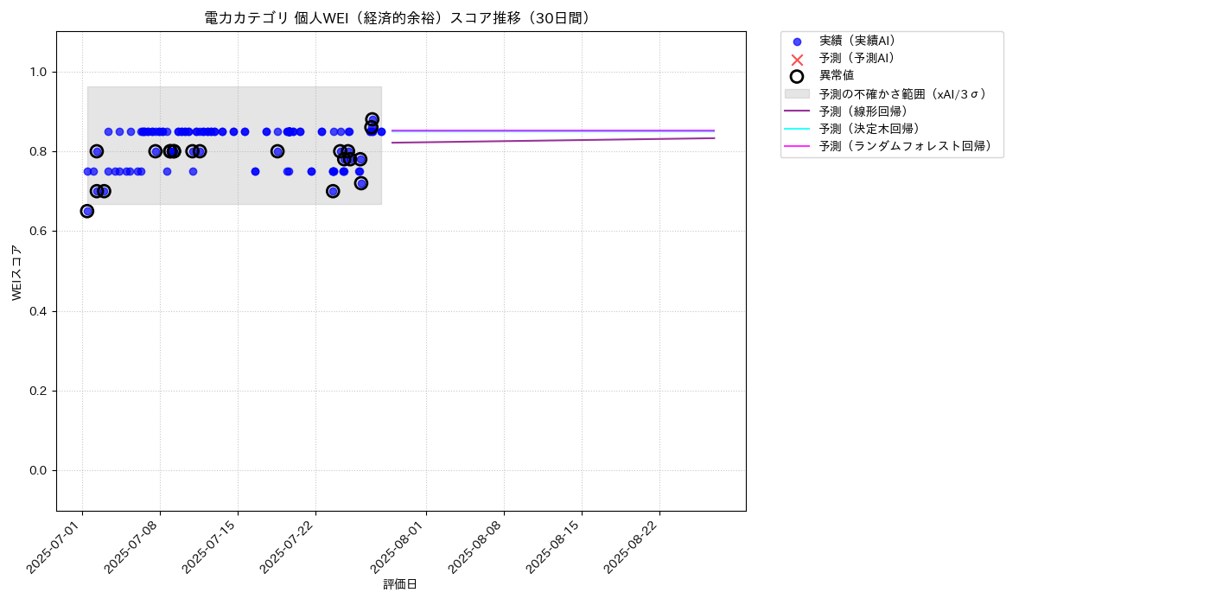The width and height of the screenshot is (1210, 605).
Task: Click the '評価日' x-axis label
Action: click(400, 584)
